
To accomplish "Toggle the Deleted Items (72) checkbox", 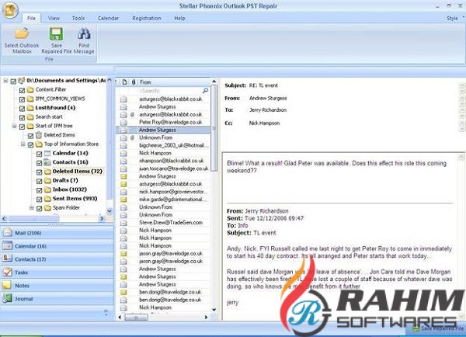I will [x=40, y=172].
